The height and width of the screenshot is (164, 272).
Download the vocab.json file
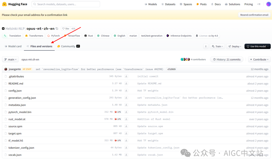coord(126,155)
